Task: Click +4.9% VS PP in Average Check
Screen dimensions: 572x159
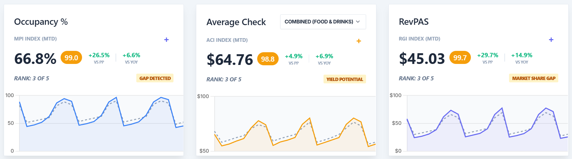Action: point(294,59)
